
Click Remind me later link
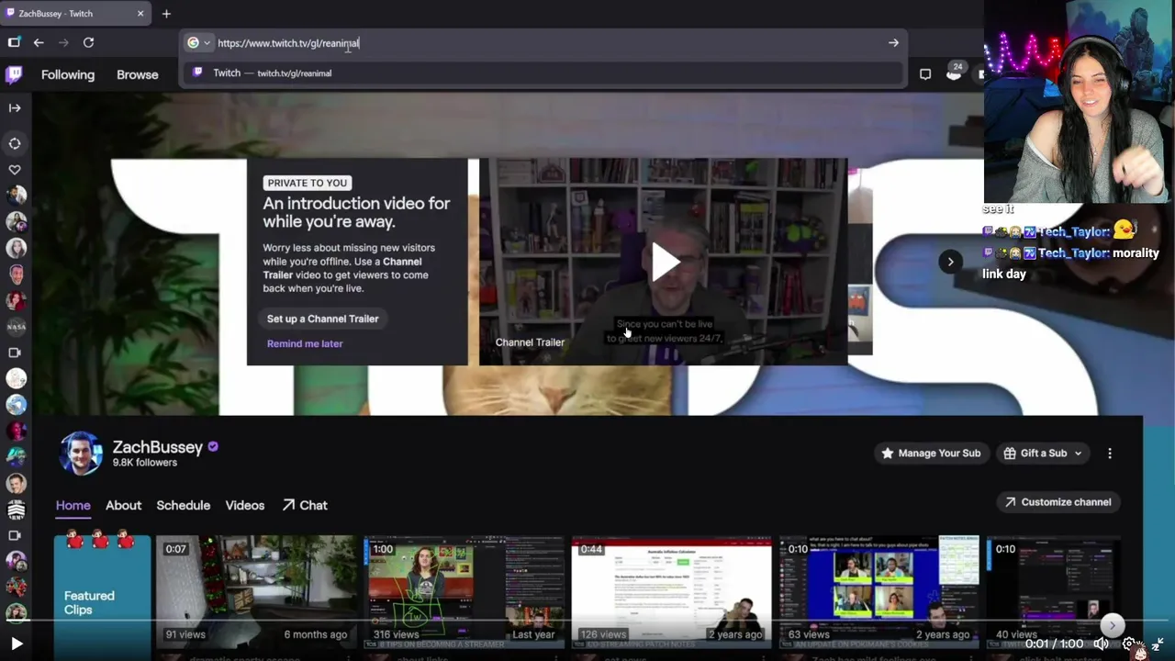(305, 343)
